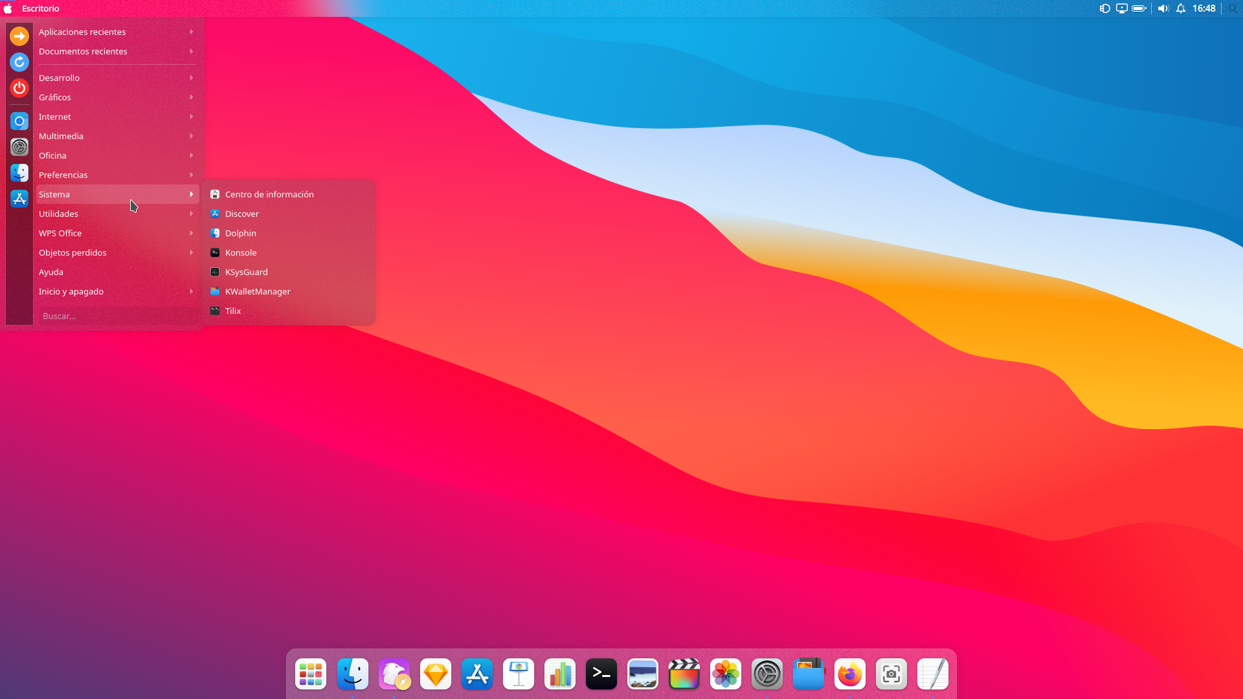Launch Numbers chart icon in dock
Image resolution: width=1243 pixels, height=699 pixels.
[560, 674]
